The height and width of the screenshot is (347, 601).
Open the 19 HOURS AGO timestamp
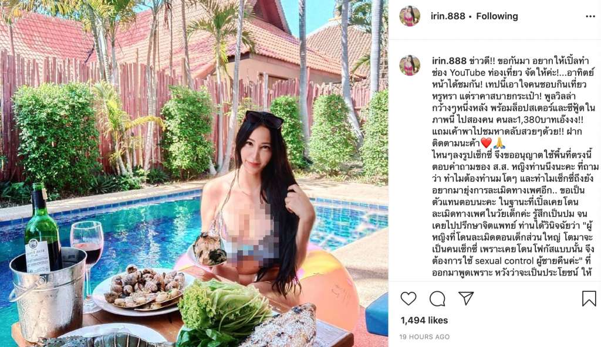coord(424,336)
